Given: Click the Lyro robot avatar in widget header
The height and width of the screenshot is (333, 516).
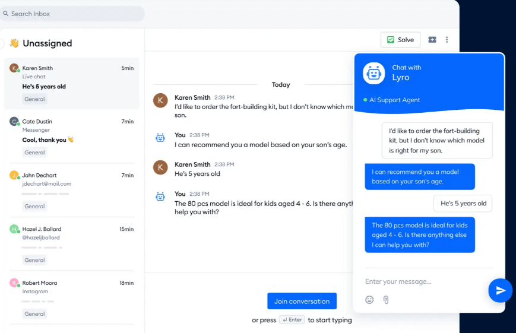Looking at the screenshot, I should tap(374, 73).
